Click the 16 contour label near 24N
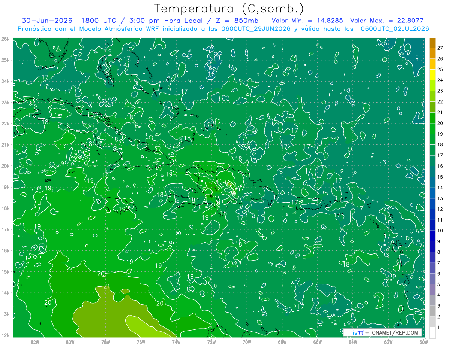The height and width of the screenshot is (347, 450). (x=211, y=74)
